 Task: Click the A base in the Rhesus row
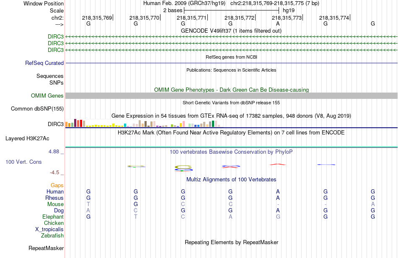tap(278, 198)
